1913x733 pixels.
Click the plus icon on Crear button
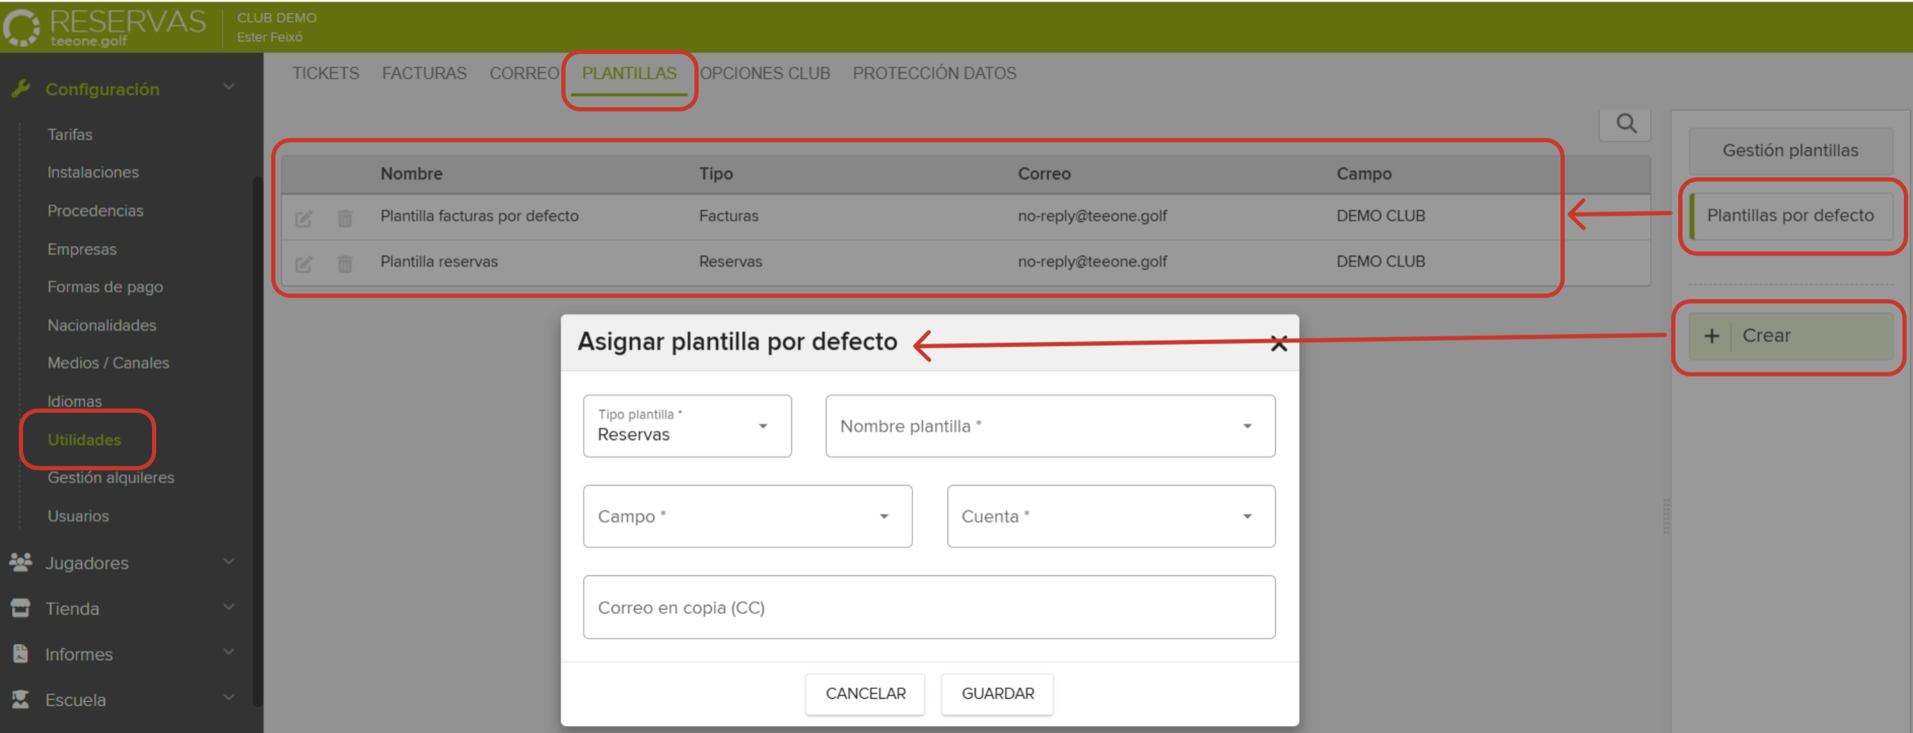tap(1712, 335)
